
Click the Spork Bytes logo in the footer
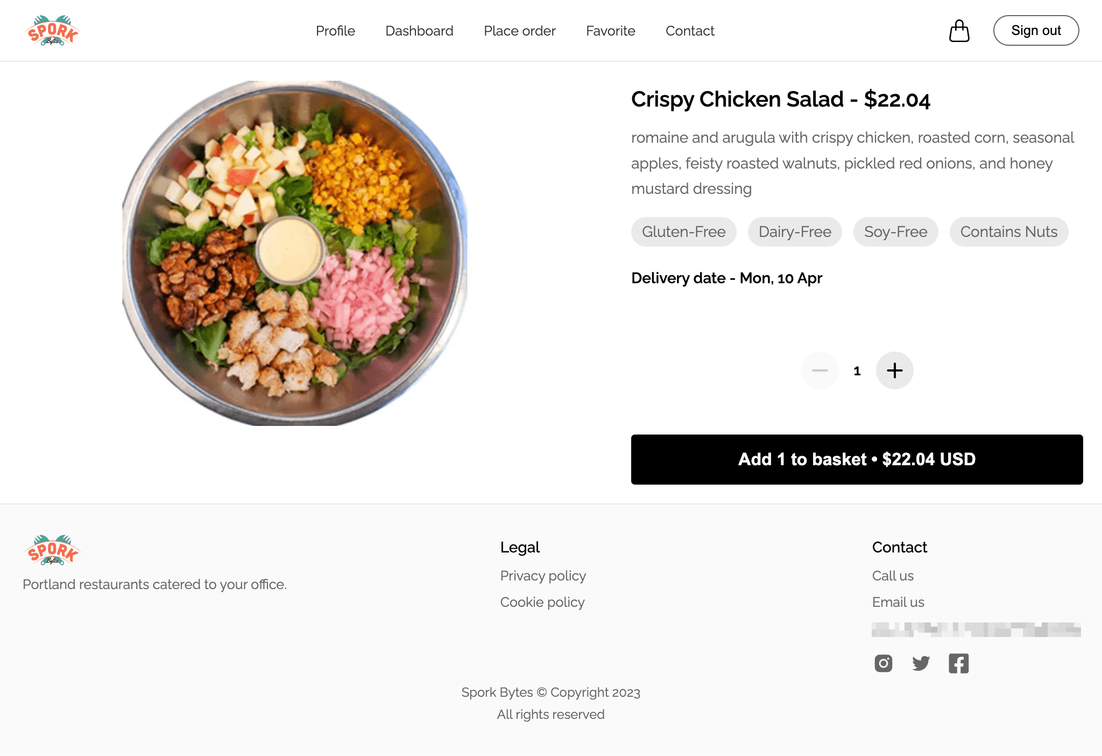click(52, 550)
